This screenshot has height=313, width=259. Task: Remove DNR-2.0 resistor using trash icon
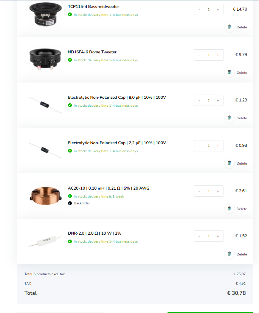coord(229,254)
